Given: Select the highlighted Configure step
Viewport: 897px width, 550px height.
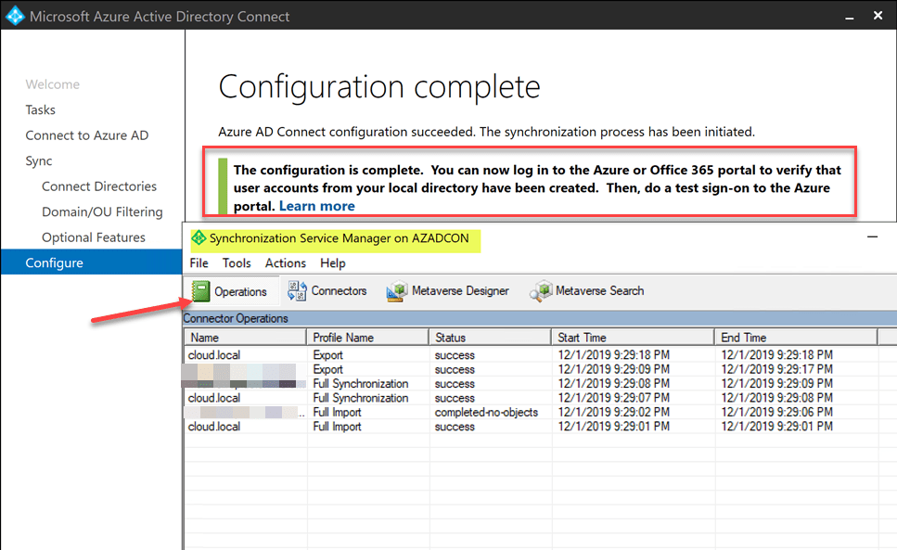Looking at the screenshot, I should (92, 262).
